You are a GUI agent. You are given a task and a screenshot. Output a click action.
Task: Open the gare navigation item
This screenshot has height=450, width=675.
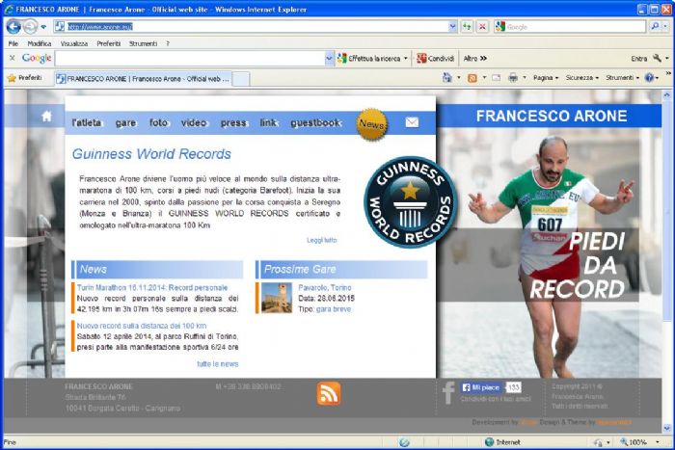click(125, 122)
